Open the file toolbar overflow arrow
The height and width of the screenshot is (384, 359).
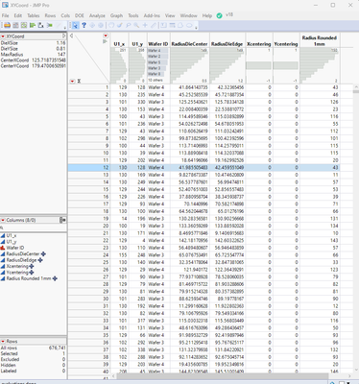[65, 28]
